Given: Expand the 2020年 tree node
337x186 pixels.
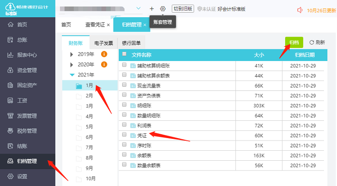Looking at the screenshot, I should pos(72,65).
